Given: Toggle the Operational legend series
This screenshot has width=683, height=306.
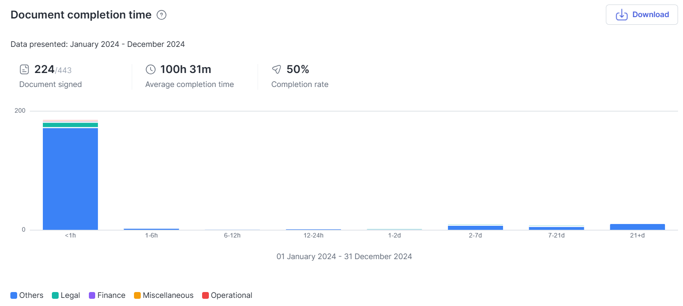Looking at the screenshot, I should [227, 295].
